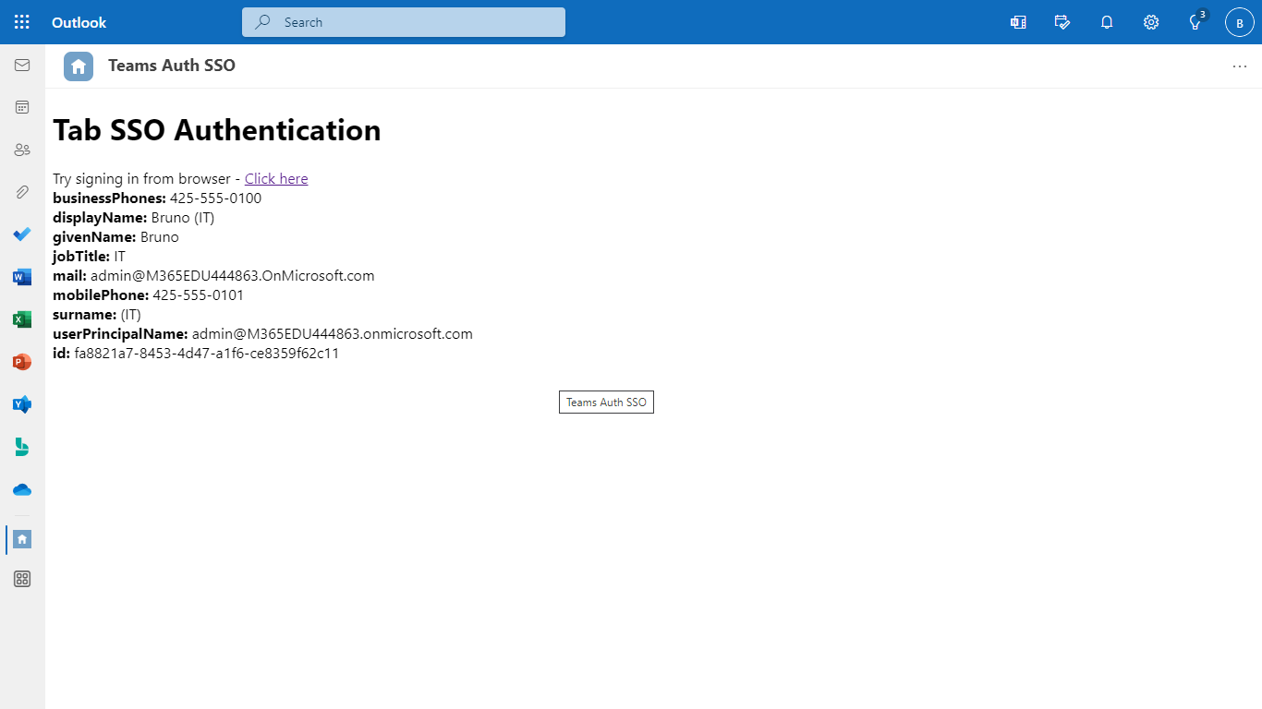Launch PowerPoint from sidebar
Viewport: 1262px width, 709px height.
22,362
